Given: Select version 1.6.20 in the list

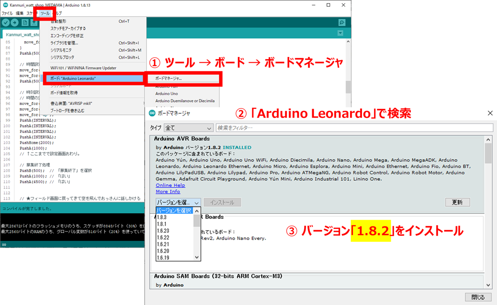Looking at the screenshot, I should 174,251.
